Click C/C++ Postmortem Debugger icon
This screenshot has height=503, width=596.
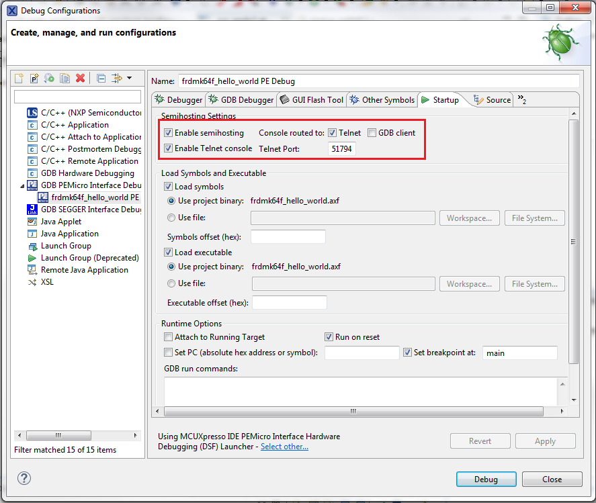[32, 149]
